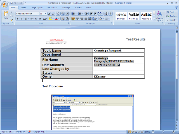
Task: Align text to the right
Action: [81, 19]
